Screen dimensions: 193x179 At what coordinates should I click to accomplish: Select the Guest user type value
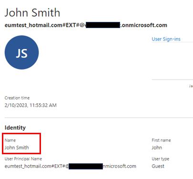pyautogui.click(x=158, y=166)
